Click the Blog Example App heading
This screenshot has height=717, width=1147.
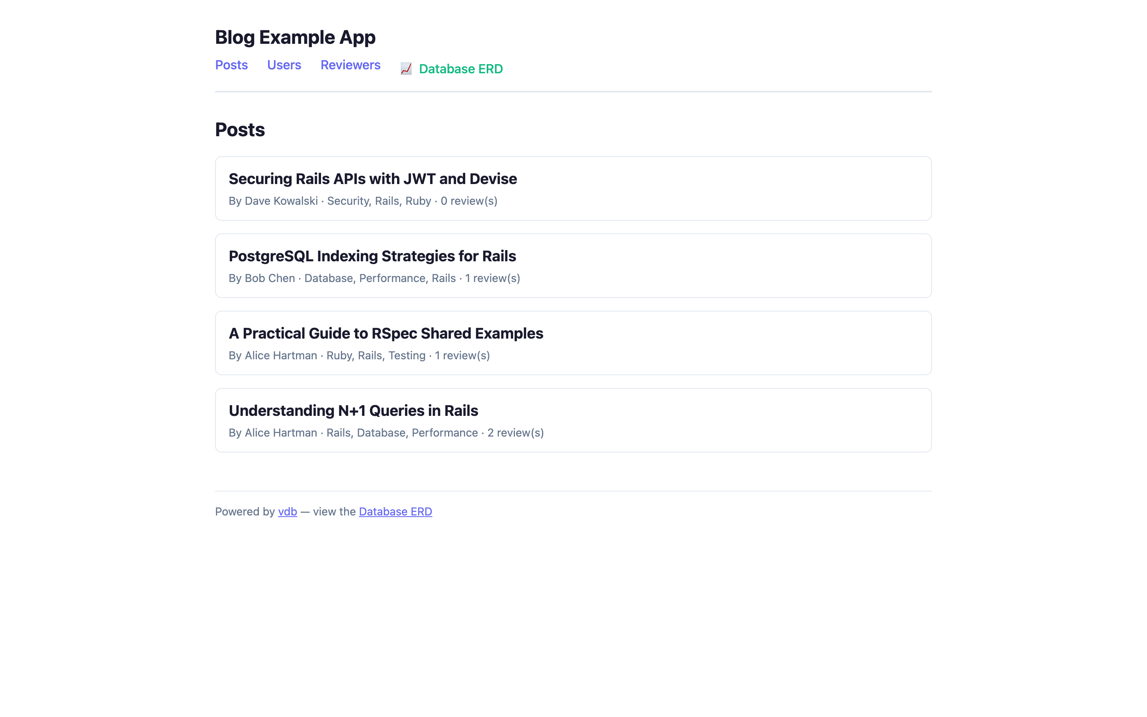pos(295,37)
